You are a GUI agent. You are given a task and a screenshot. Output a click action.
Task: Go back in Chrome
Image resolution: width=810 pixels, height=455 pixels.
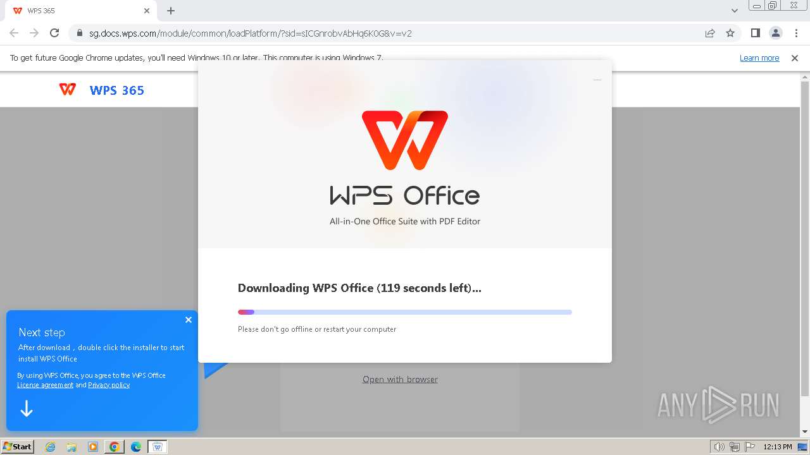coord(14,33)
